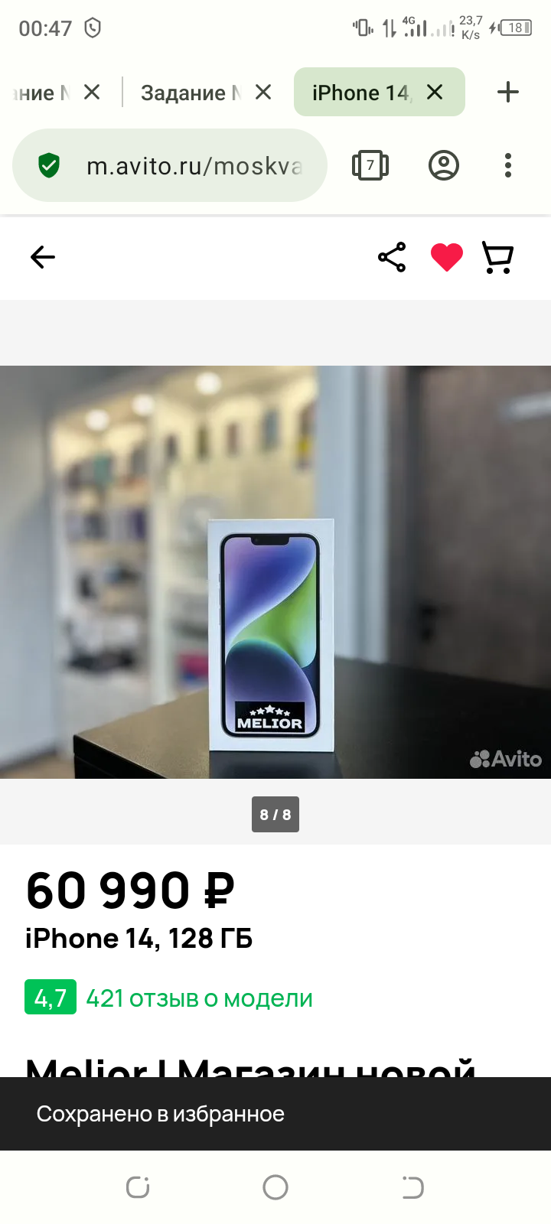Tap the 8 / 8 photo counter
This screenshot has height=1224, width=551.
click(x=275, y=815)
